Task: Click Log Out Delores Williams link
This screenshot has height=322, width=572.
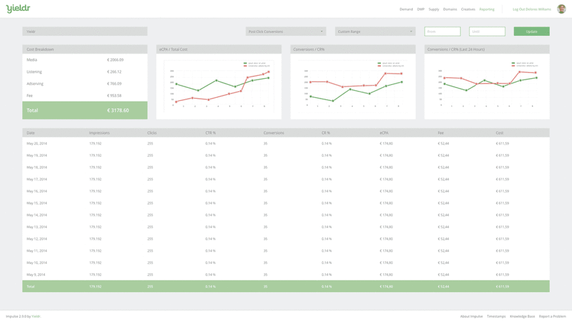Action: click(x=531, y=10)
